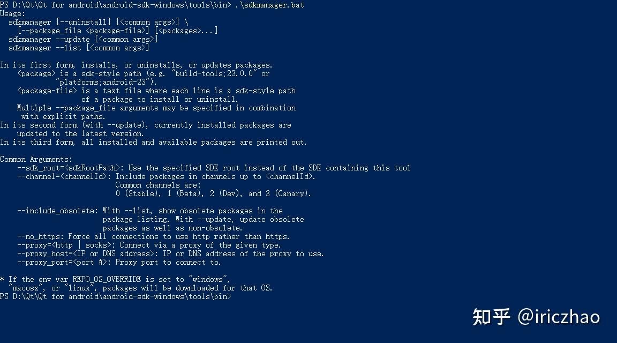The width and height of the screenshot is (617, 343).
Task: Click the '--sdk_root=<sdkRootPath>' option
Action: point(69,168)
